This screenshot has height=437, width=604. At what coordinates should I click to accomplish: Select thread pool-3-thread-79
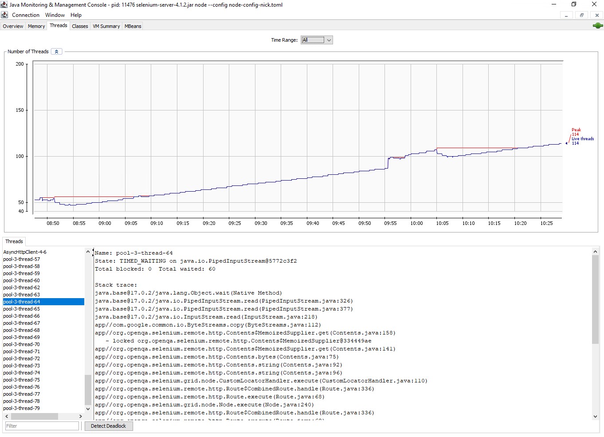click(x=21, y=408)
